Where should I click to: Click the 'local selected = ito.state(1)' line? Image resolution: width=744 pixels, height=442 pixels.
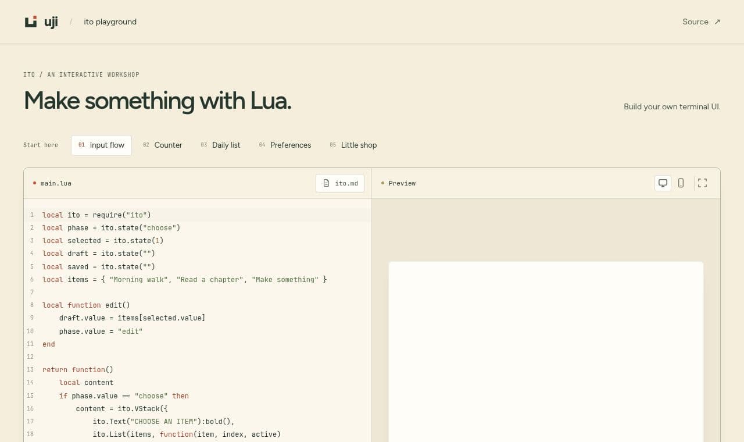[x=103, y=240]
